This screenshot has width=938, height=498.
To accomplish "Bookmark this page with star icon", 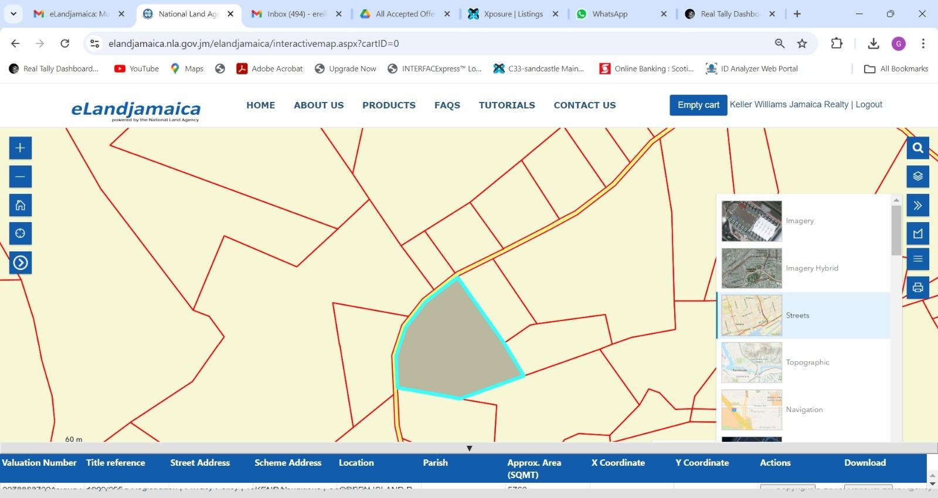I will pos(802,43).
